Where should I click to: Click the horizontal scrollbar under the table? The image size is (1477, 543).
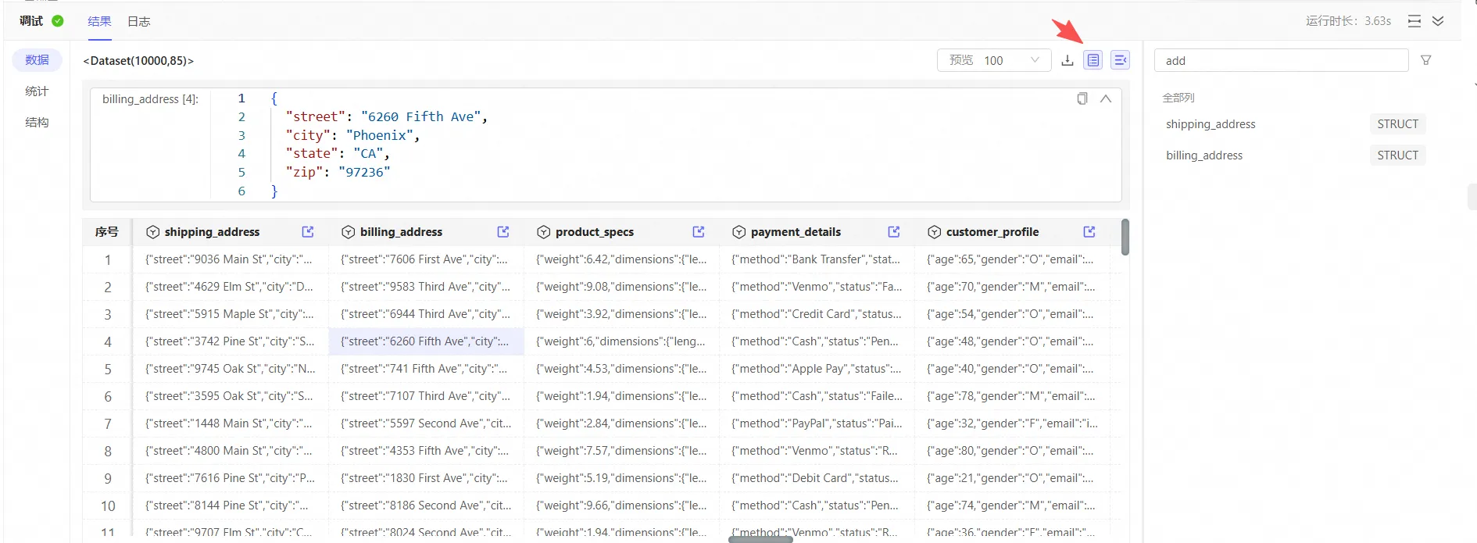click(760, 539)
